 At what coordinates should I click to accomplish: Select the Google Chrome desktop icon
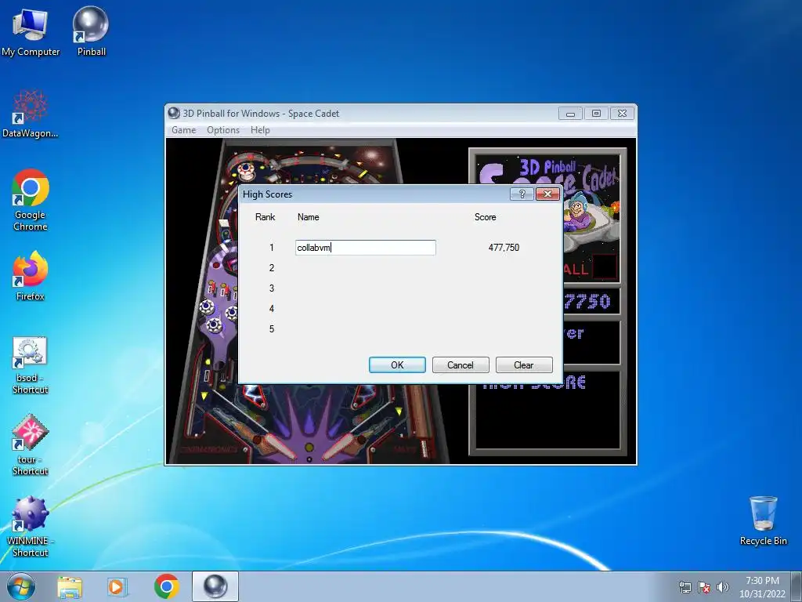click(31, 200)
